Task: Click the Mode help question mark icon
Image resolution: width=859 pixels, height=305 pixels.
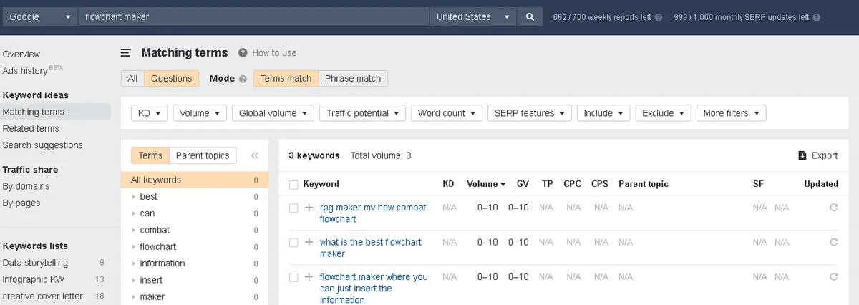Action: coord(243,79)
